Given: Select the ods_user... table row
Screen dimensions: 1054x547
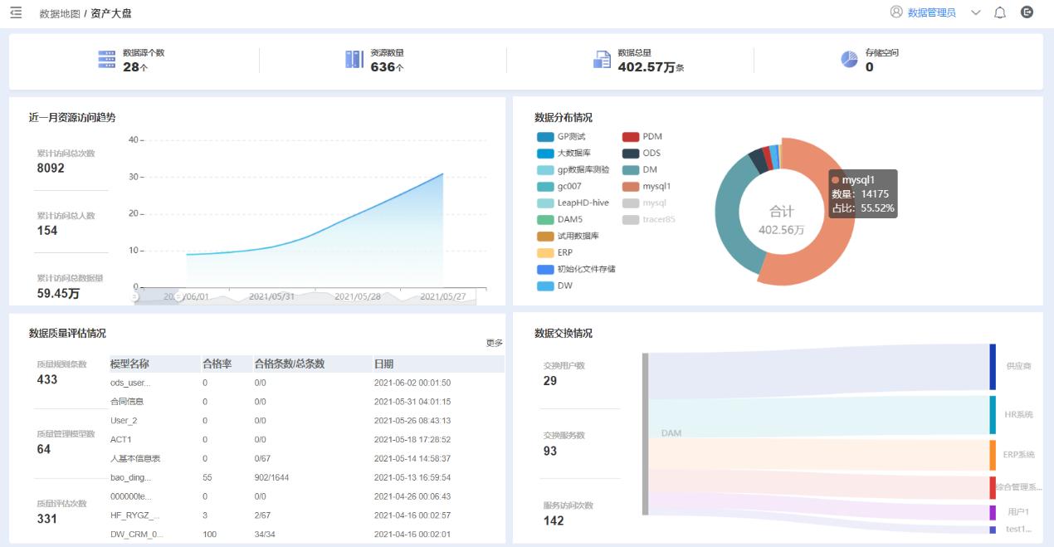Looking at the screenshot, I should click(306, 383).
